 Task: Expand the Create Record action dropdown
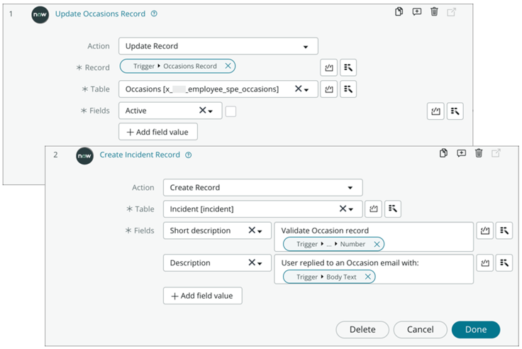click(x=350, y=188)
